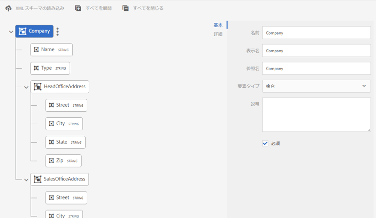Open the three-dot menu beside Company

pyautogui.click(x=58, y=32)
